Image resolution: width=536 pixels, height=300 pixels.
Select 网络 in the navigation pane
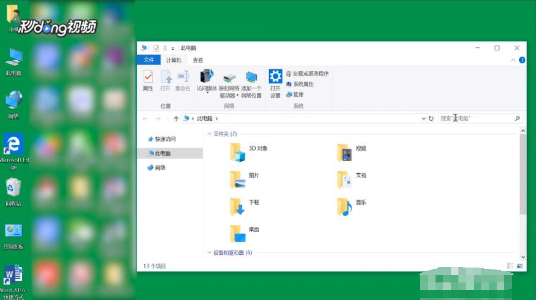(157, 168)
